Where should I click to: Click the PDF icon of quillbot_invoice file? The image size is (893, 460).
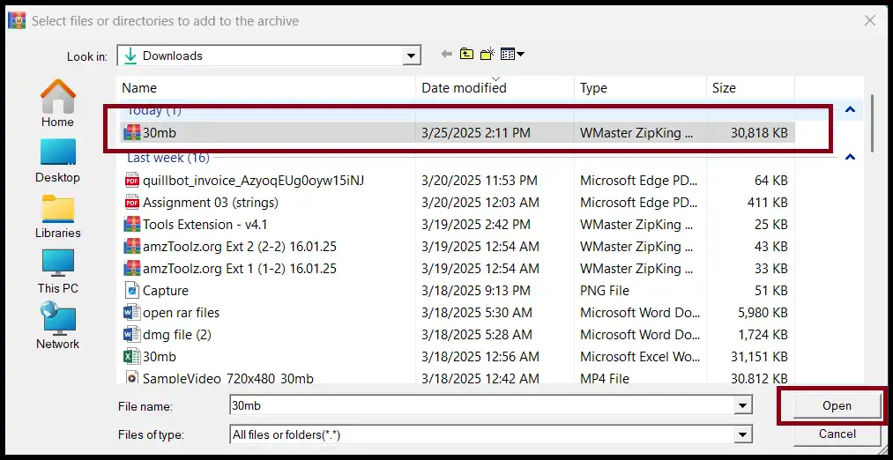(x=131, y=181)
